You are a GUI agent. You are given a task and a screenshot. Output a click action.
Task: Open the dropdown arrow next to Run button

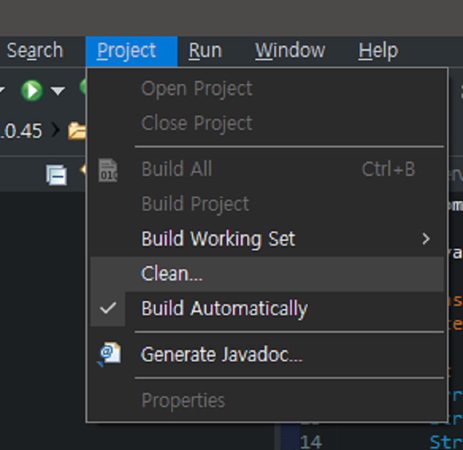pyautogui.click(x=58, y=91)
